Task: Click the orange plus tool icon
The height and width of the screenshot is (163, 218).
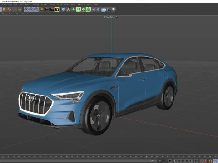Action: point(20,10)
